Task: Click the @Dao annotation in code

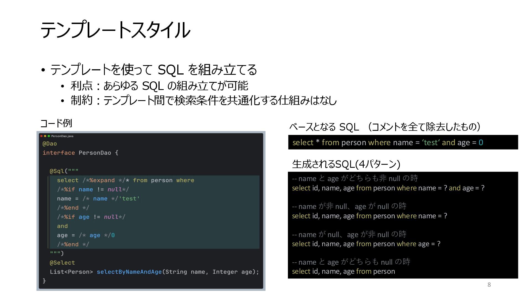Action: [x=50, y=144]
